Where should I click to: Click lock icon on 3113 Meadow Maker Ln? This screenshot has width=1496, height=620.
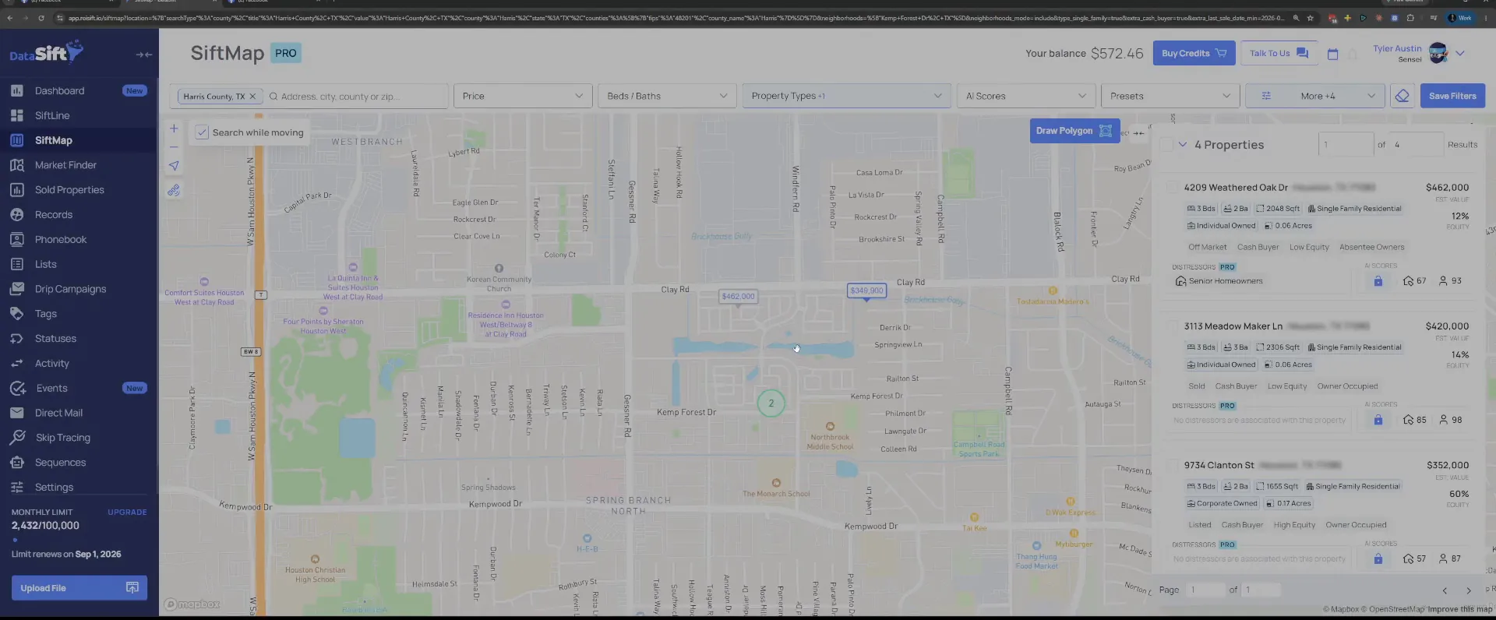[x=1378, y=420]
